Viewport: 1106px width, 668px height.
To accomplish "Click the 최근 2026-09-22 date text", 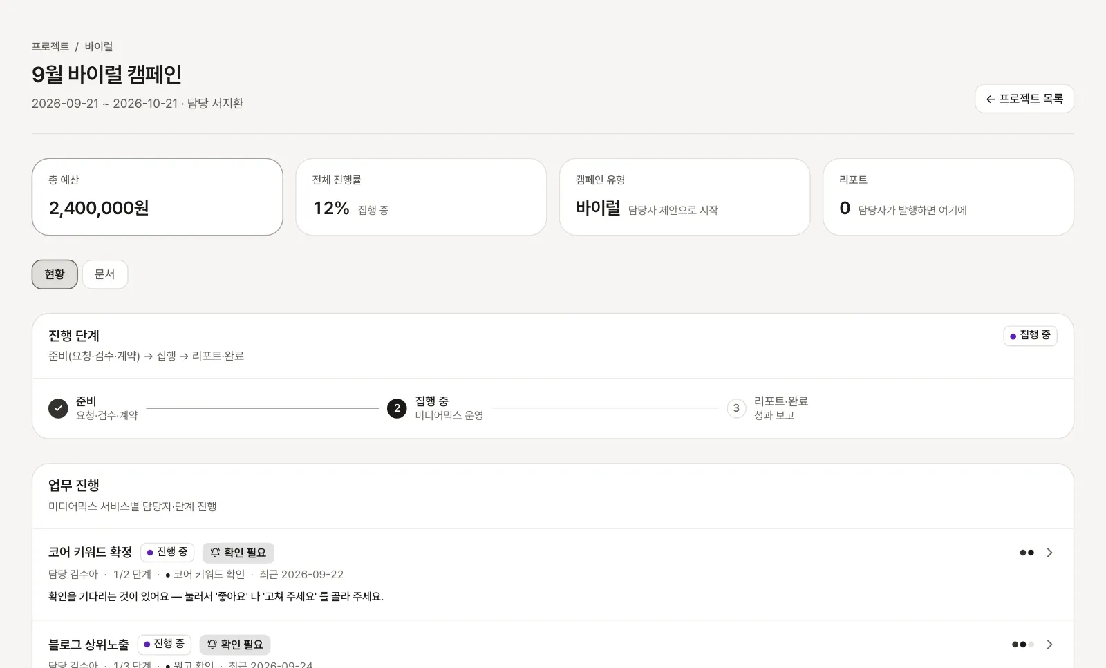I will tap(301, 575).
